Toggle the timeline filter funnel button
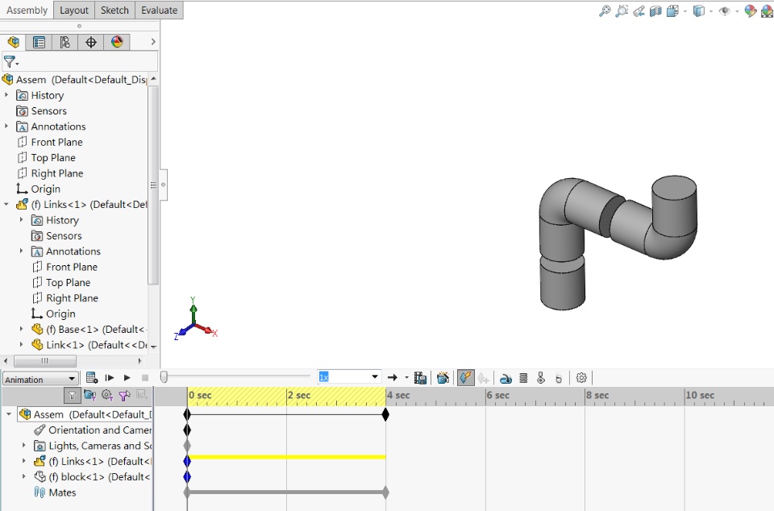The image size is (774, 511). (x=73, y=395)
